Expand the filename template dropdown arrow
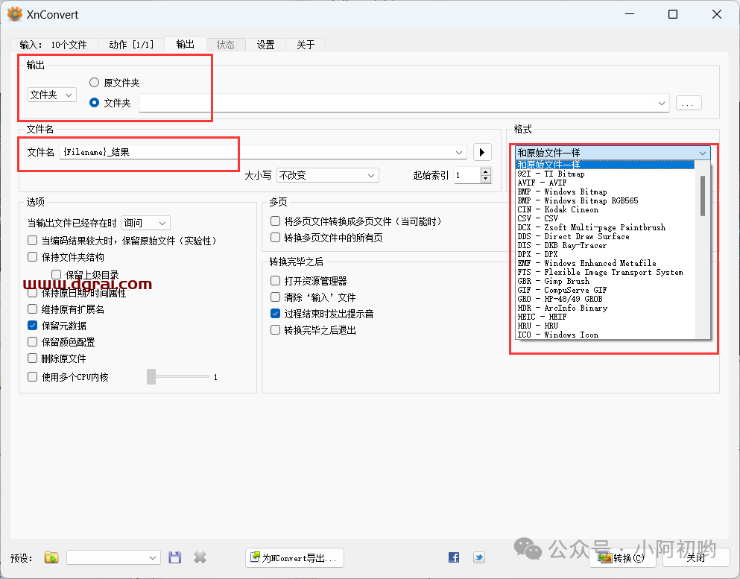740x579 pixels. point(459,153)
